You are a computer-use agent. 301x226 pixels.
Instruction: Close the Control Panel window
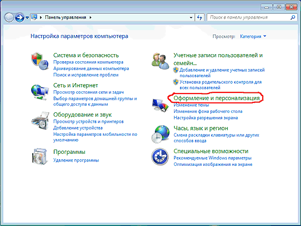point(291,7)
